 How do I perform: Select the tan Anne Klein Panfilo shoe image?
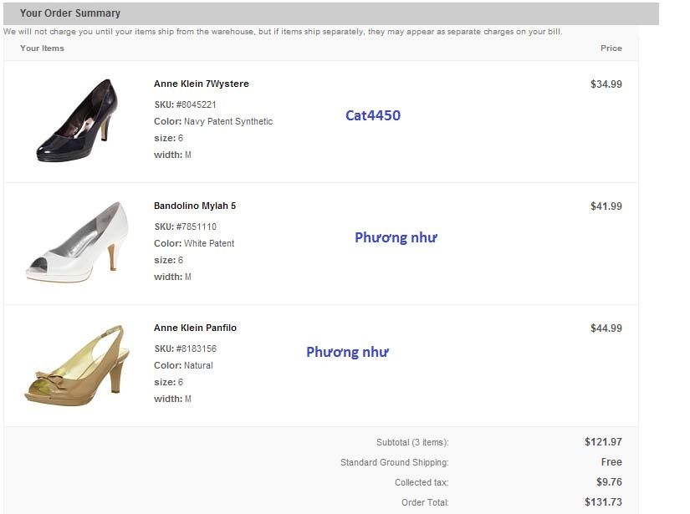click(x=77, y=365)
